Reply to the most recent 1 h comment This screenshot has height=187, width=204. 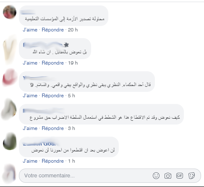[x=53, y=161]
